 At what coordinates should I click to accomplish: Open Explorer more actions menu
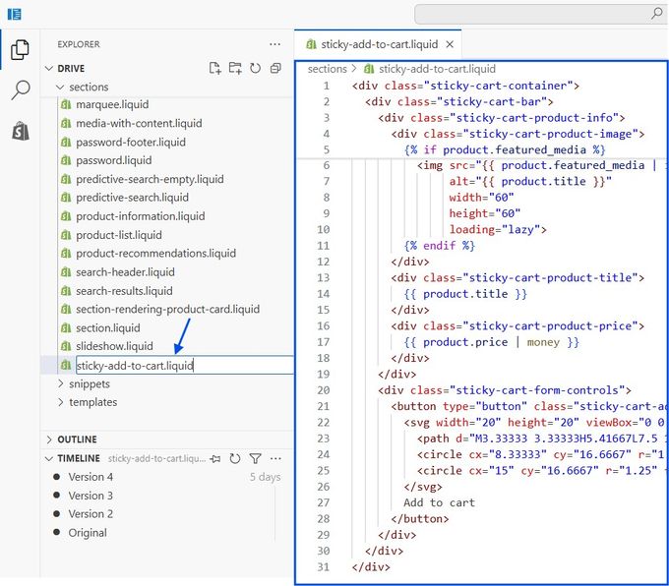(275, 44)
